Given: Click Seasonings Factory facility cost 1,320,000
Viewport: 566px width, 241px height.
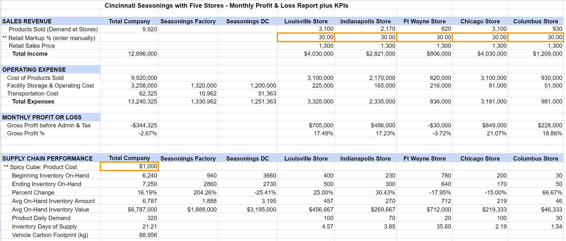Looking at the screenshot, I should pyautogui.click(x=204, y=85).
